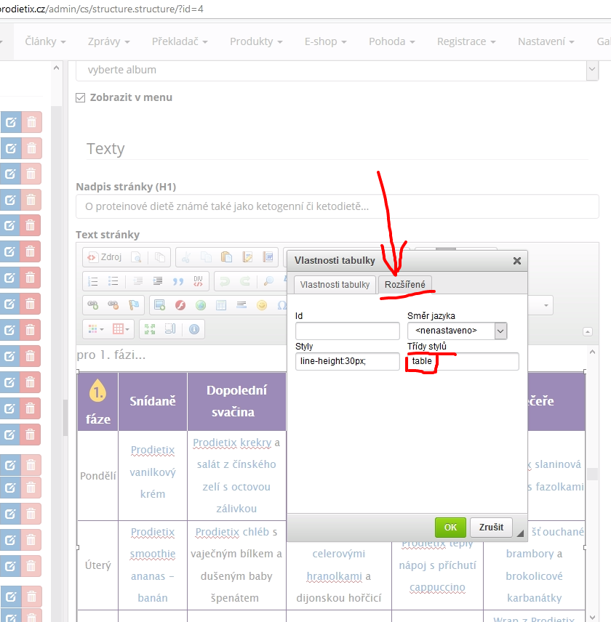Click the Pondělí table cell
This screenshot has width=611, height=622.
click(x=97, y=476)
